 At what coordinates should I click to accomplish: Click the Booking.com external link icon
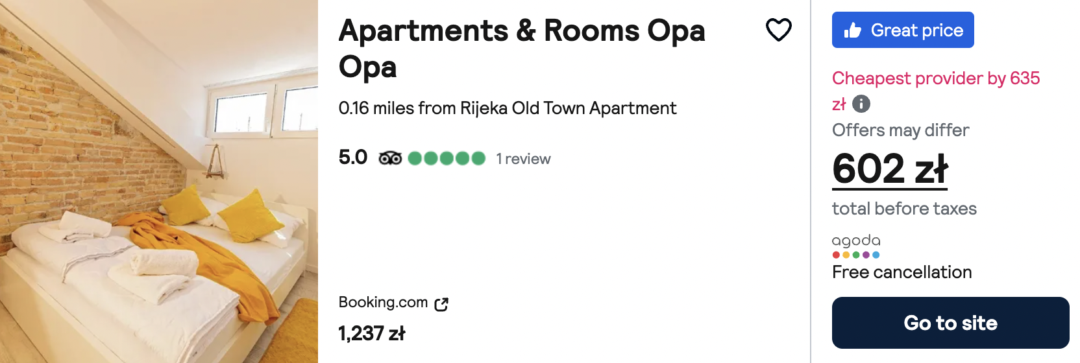[441, 304]
